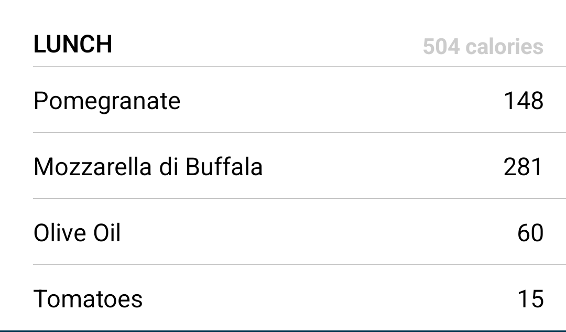566x332 pixels.
Task: Click the divider between Olive Oil and Tomatoes
Action: 300,265
